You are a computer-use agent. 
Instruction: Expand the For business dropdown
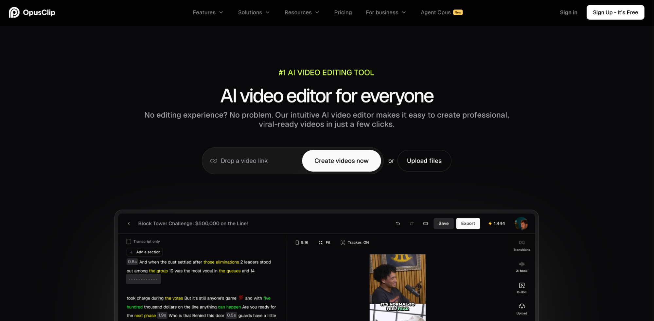tap(385, 12)
